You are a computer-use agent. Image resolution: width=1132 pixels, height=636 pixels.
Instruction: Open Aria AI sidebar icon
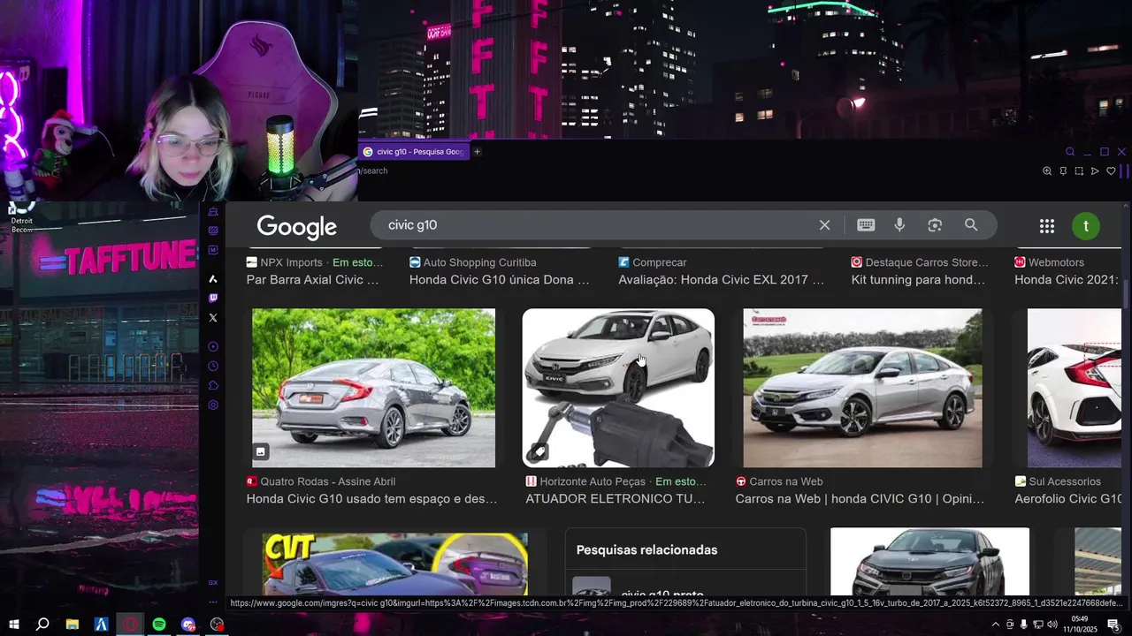point(213,279)
